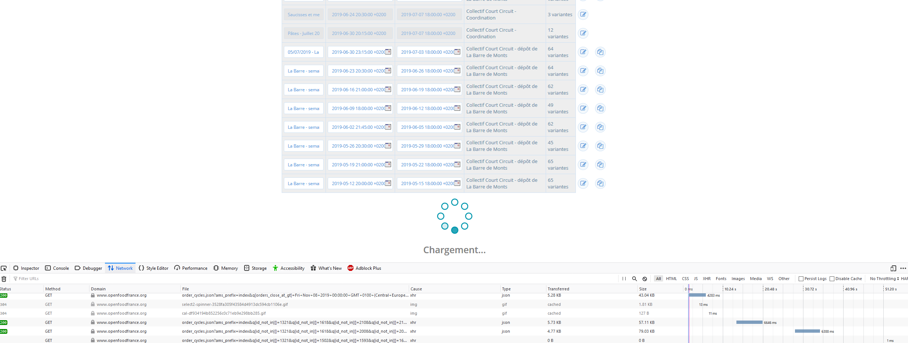Viewport: 908px width, 343px height.
Task: Open calendar for 2019-07-03 18:00 closing date
Action: pyautogui.click(x=457, y=52)
